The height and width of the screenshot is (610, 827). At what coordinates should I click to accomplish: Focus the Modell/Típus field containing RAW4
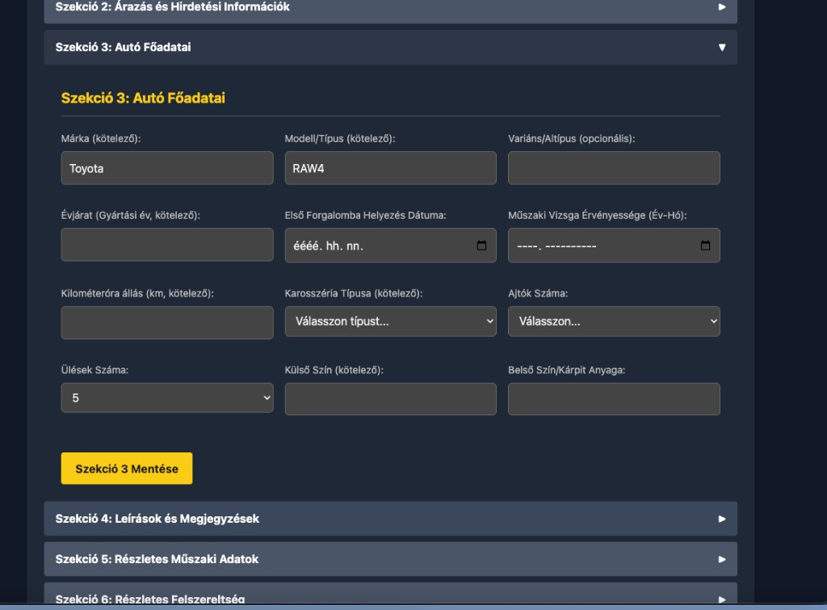(x=390, y=168)
